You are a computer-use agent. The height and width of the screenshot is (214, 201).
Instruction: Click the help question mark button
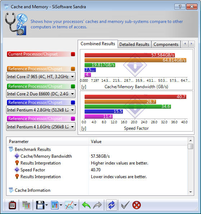pos(180,6)
